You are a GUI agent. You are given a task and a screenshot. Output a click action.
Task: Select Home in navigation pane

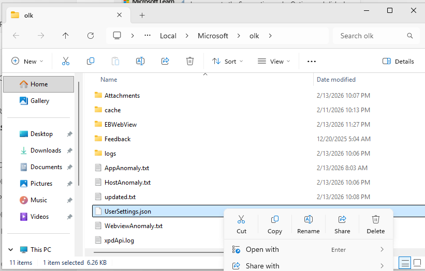[38, 84]
